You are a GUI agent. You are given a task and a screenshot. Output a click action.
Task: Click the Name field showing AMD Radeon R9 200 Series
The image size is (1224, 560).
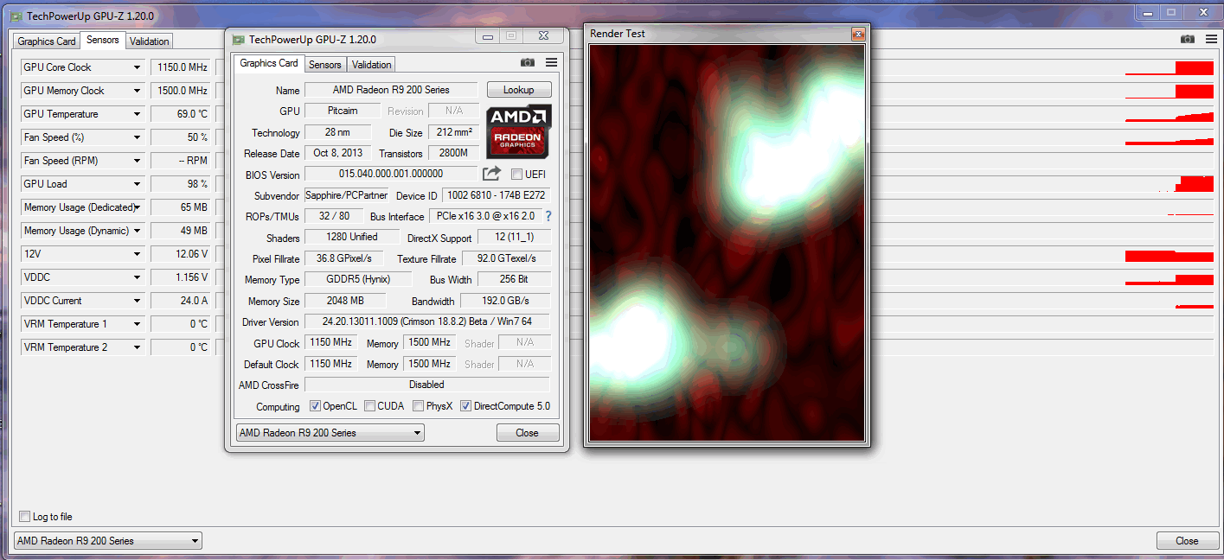391,90
